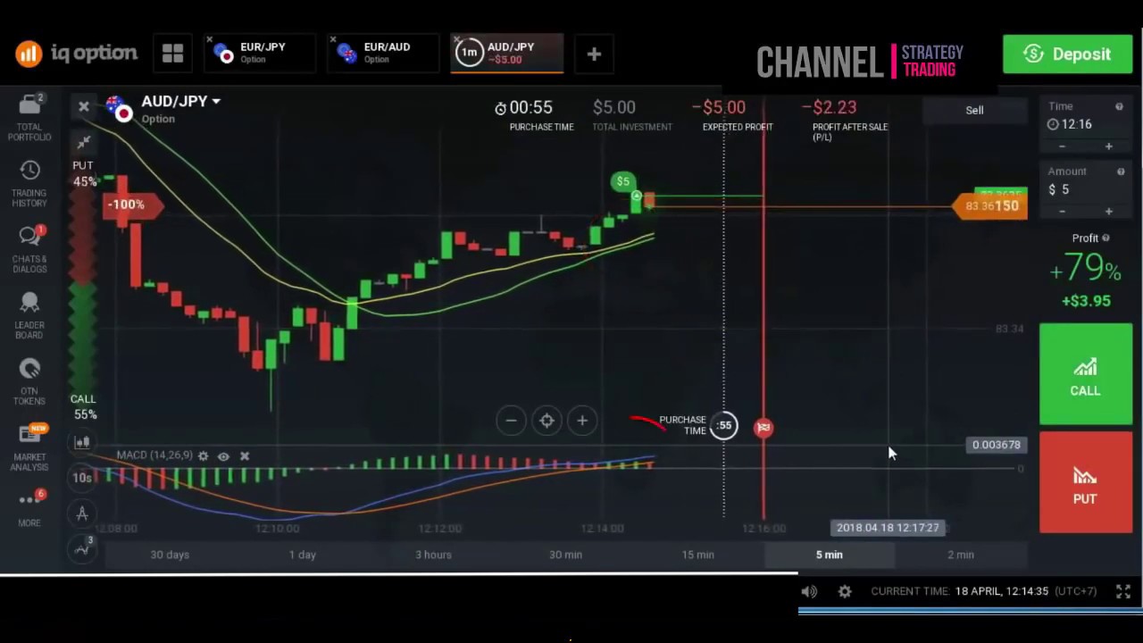The image size is (1143, 643).
Task: Close the EUR/AUD tab
Action: coord(333,39)
